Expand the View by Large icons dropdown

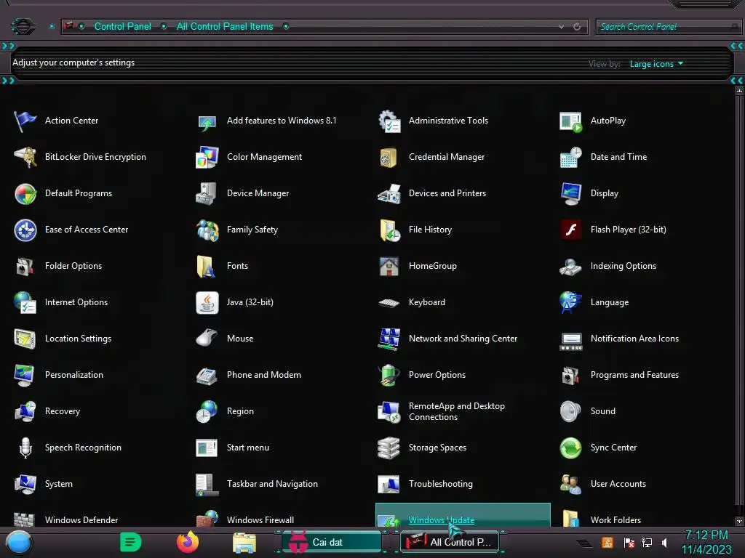pyautogui.click(x=656, y=64)
